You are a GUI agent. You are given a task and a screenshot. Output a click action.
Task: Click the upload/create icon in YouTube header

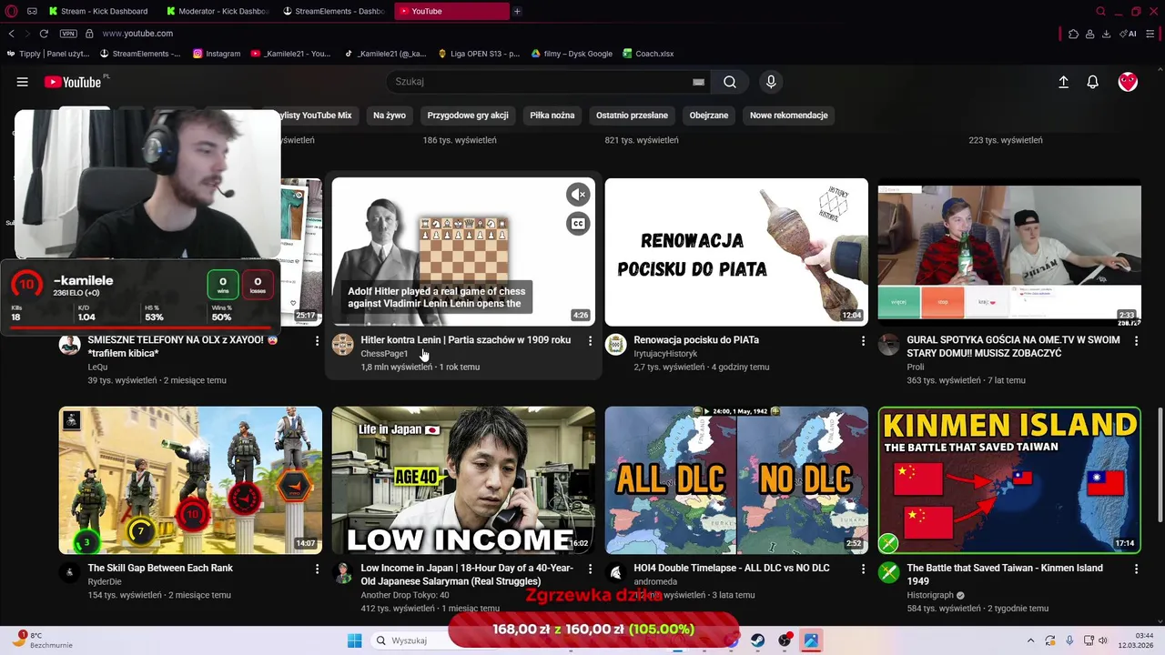click(1063, 82)
